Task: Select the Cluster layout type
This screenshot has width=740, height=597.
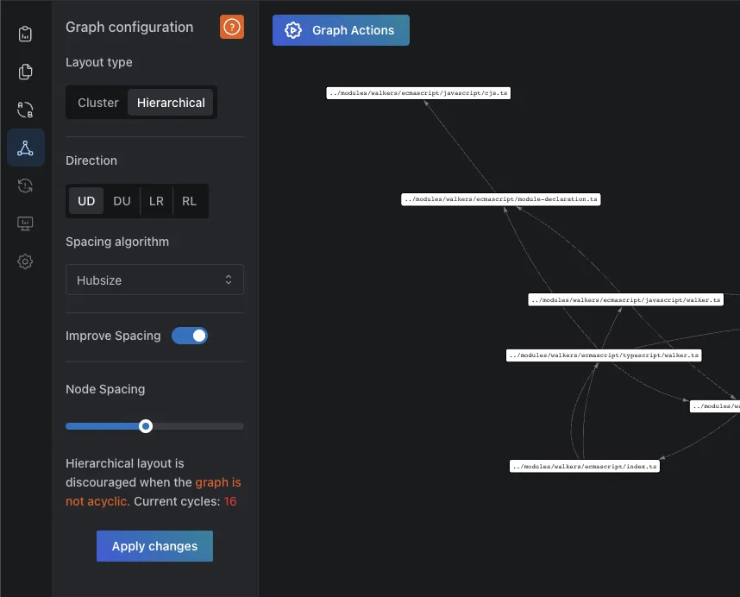Action: click(x=98, y=103)
